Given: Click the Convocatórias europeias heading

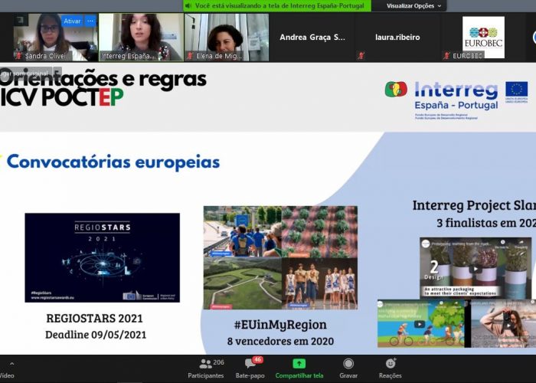Looking at the screenshot, I should pos(113,162).
